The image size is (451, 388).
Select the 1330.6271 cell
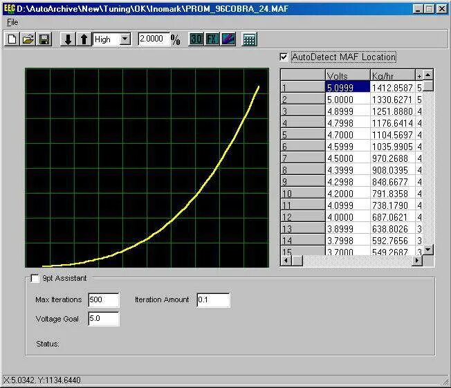[393, 99]
